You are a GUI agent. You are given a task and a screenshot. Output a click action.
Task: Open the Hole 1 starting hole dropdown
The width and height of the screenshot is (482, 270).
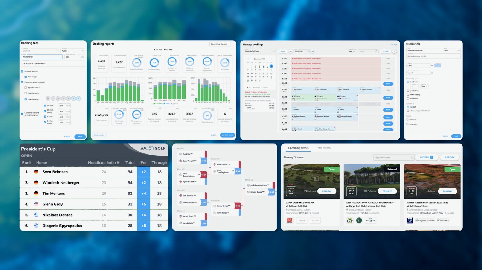click(x=352, y=51)
